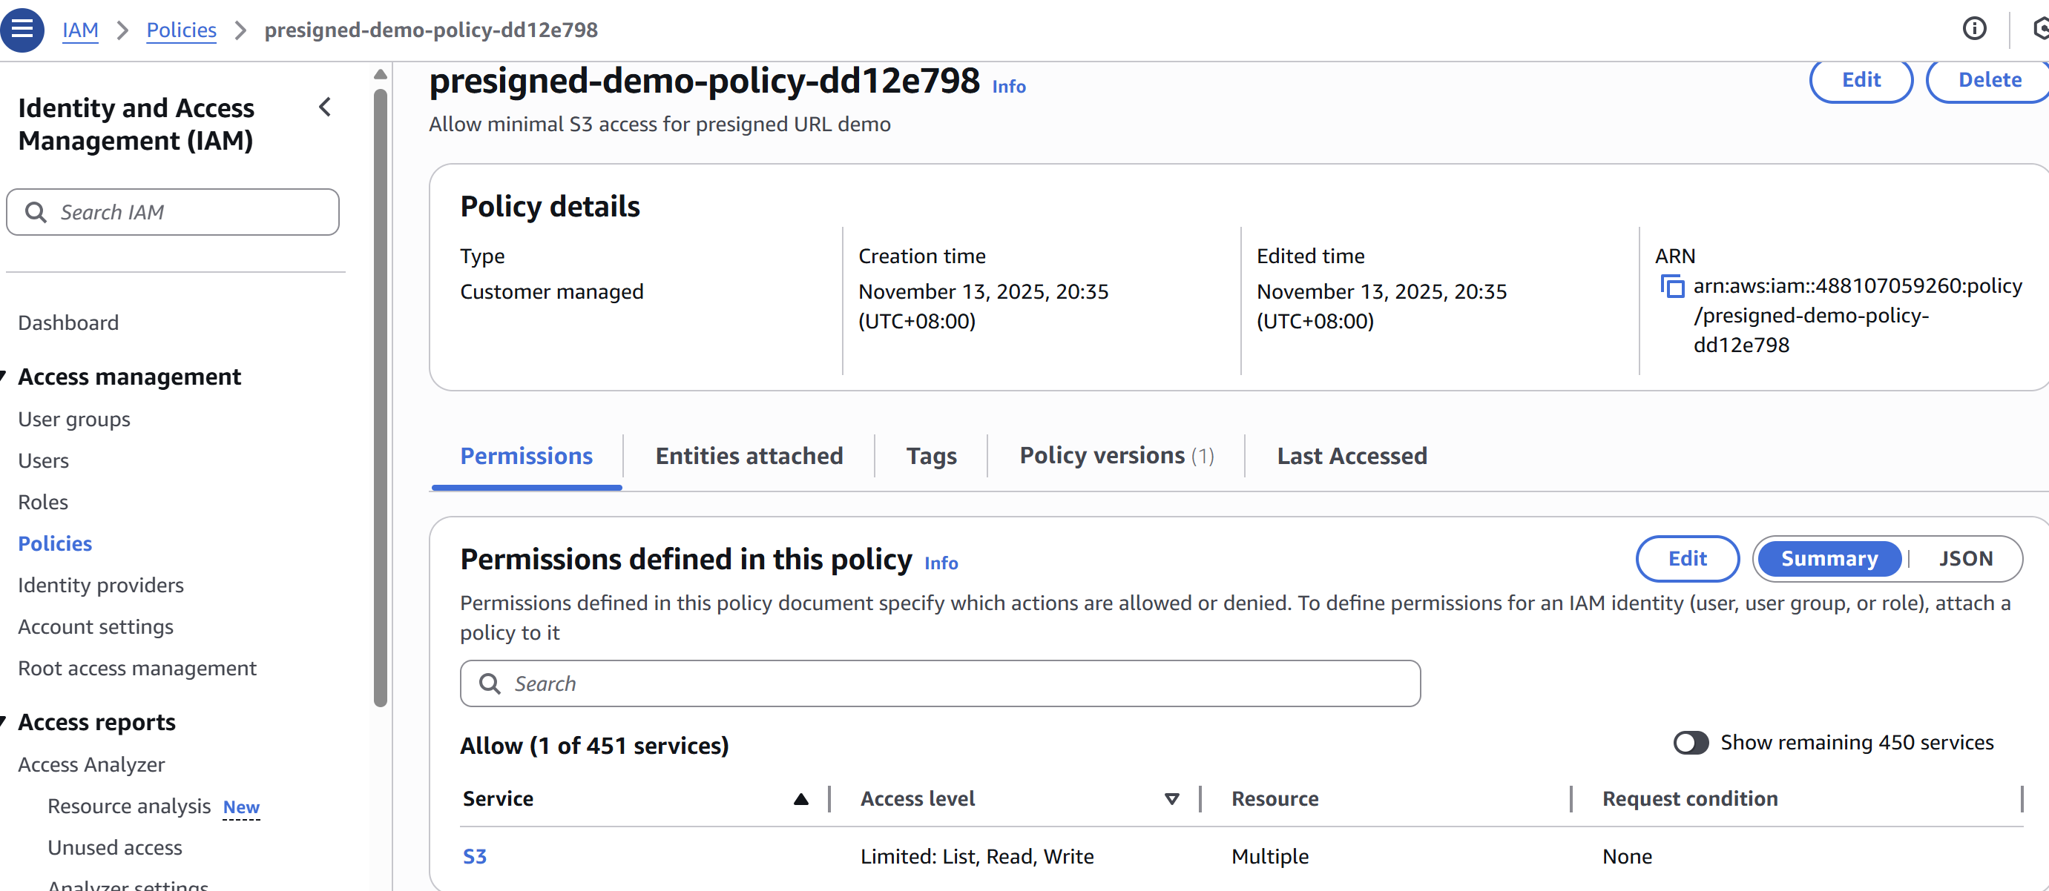Switch to JSON view
Image resolution: width=2049 pixels, height=891 pixels.
pyautogui.click(x=1964, y=559)
